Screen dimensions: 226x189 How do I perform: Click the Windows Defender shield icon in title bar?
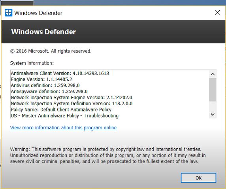[x=8, y=13]
